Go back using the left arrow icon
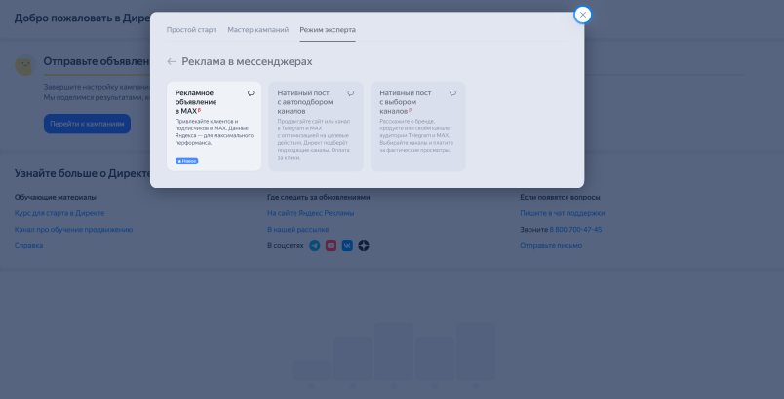This screenshot has height=399, width=784. tap(172, 62)
